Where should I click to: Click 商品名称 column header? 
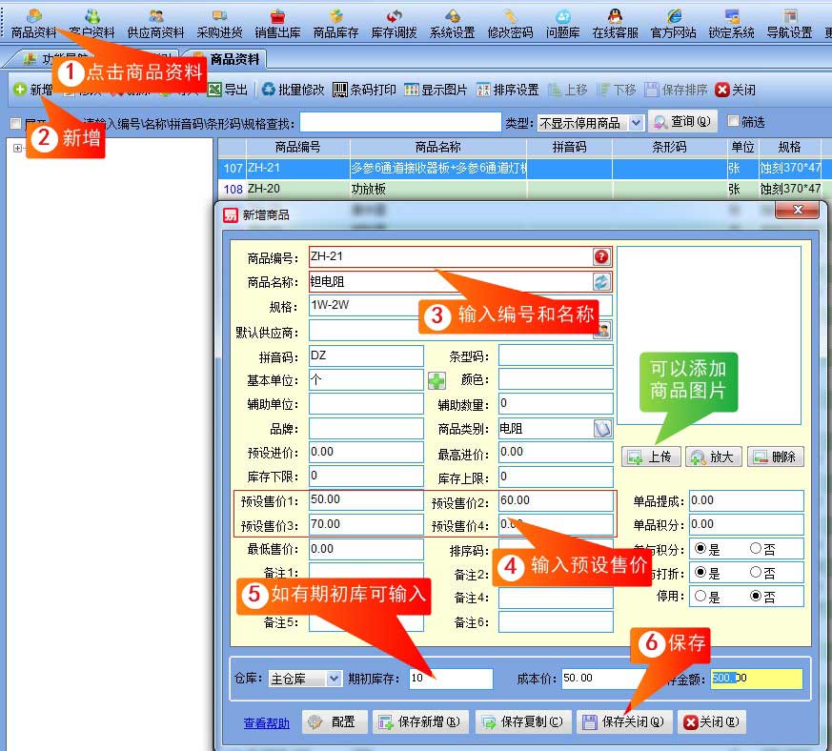[x=437, y=147]
